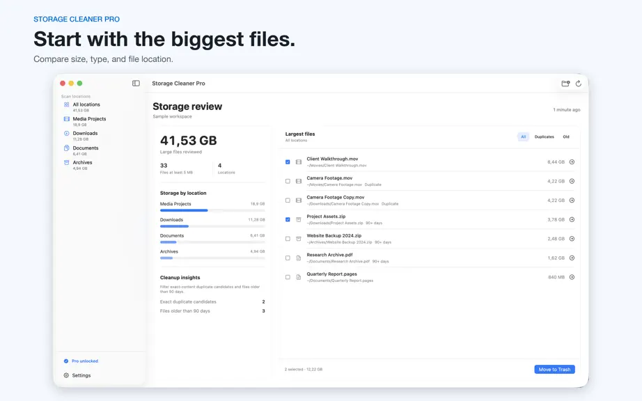Screen dimensions: 642x401
Task: Check Camera Footage.mov checkbox
Action: [x=288, y=181]
